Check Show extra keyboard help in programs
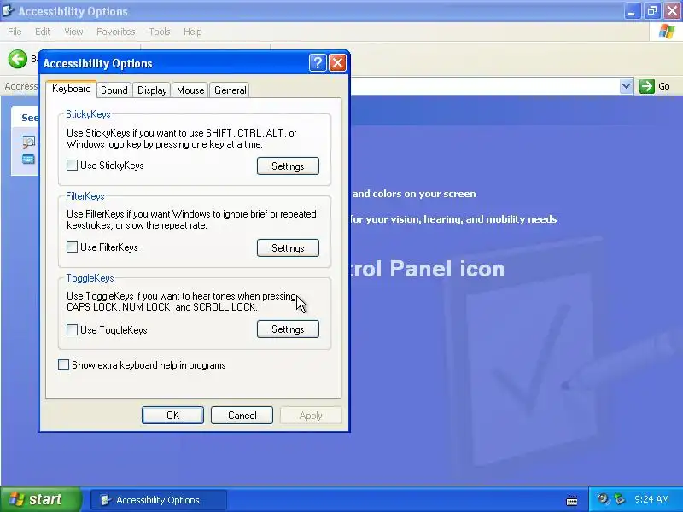This screenshot has width=683, height=512. tap(63, 365)
